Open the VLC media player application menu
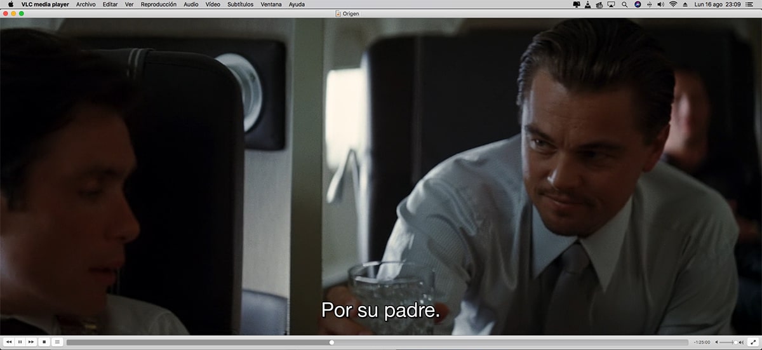The height and width of the screenshot is (350, 762). (45, 4)
